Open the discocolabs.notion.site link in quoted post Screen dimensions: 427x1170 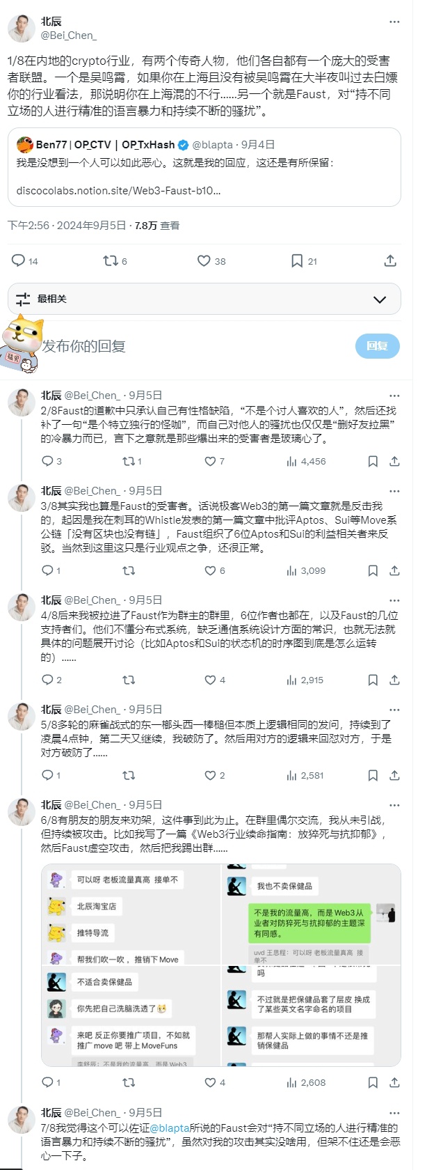pos(118,190)
